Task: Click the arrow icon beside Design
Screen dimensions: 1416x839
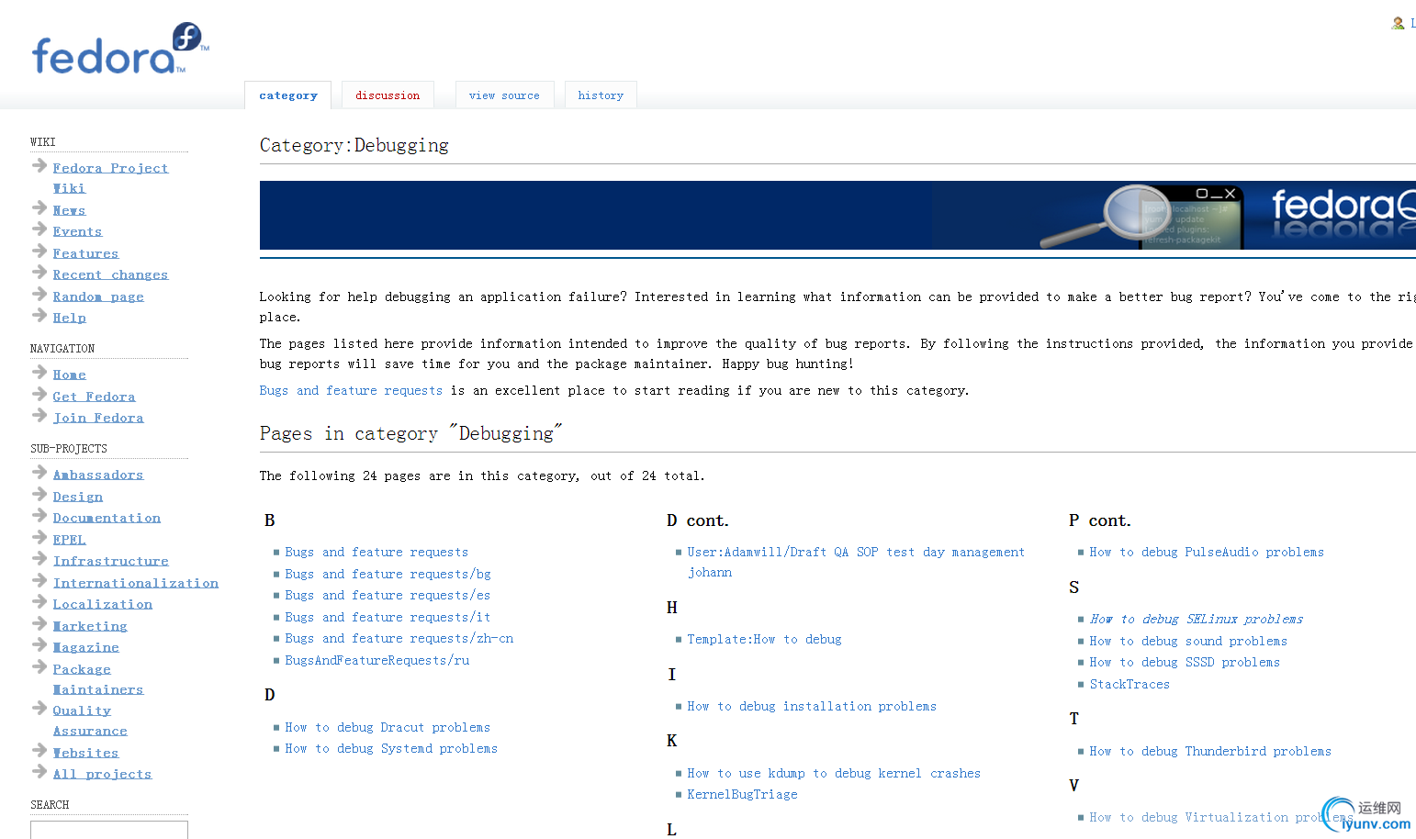Action: click(39, 494)
